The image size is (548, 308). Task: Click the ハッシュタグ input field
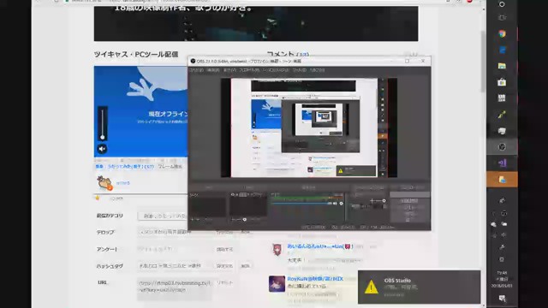[175, 266]
